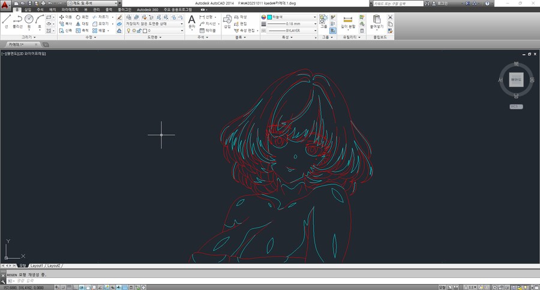Click the Array (배열) tool
This screenshot has height=290, width=540.
(99, 31)
